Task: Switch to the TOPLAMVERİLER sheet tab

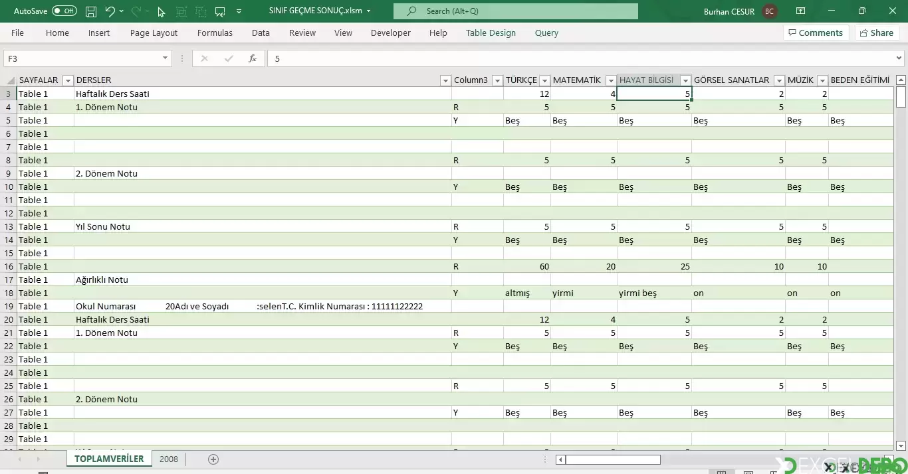Action: 109,459
